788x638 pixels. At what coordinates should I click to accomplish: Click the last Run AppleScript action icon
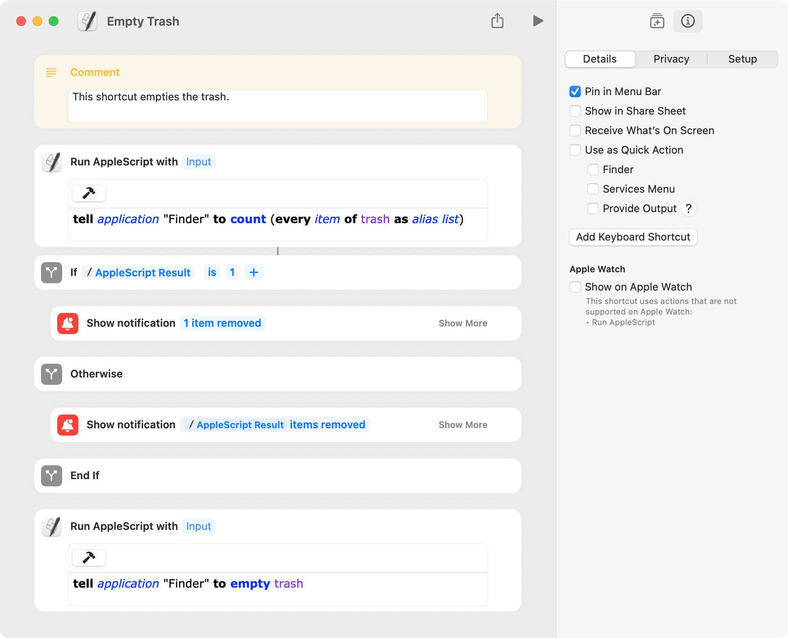coord(52,526)
